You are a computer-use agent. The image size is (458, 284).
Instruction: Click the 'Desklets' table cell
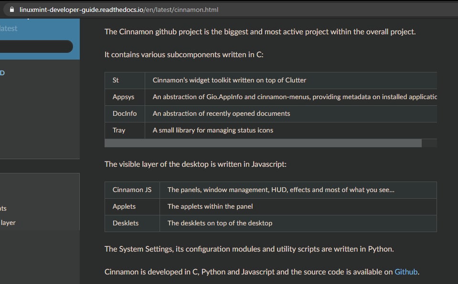(132, 223)
